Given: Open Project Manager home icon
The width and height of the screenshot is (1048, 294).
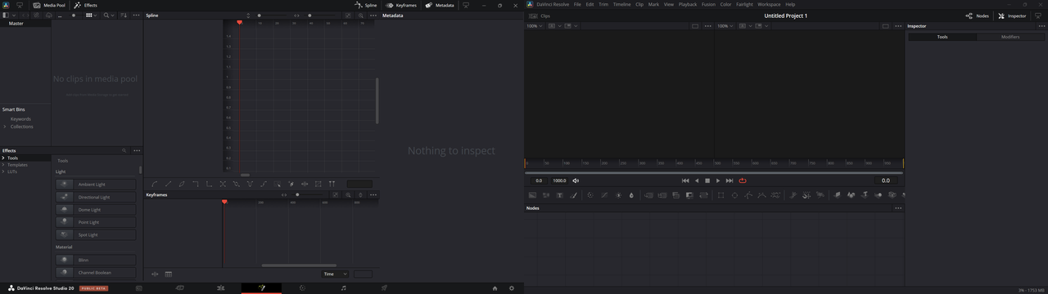Looking at the screenshot, I should (495, 287).
